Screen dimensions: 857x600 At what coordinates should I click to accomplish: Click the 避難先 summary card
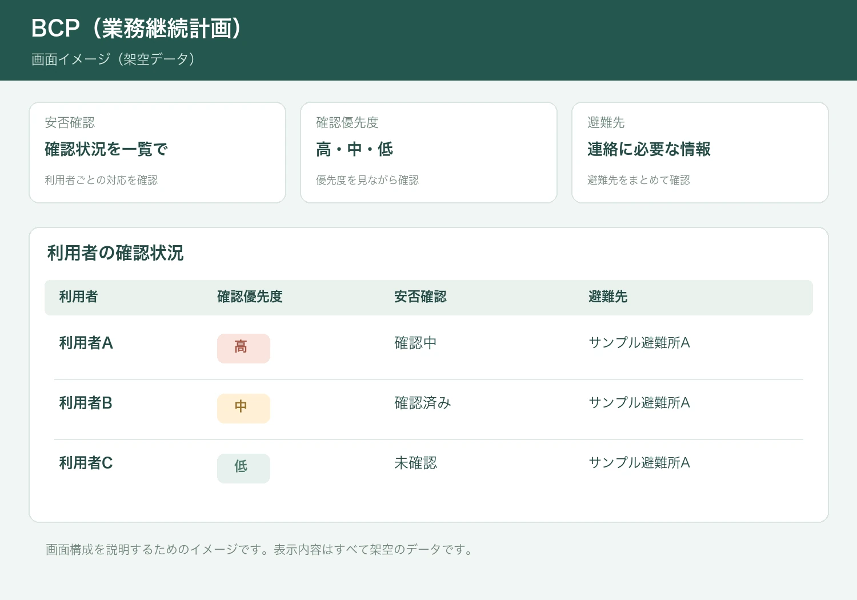tap(700, 153)
